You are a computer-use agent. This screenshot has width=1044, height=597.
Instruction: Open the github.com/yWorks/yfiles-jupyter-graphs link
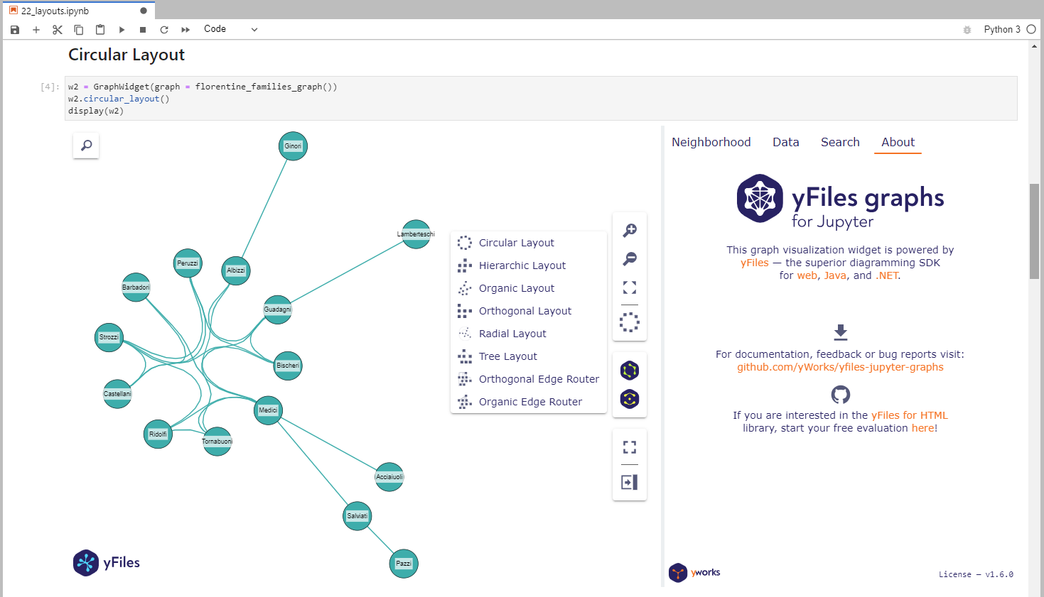840,367
